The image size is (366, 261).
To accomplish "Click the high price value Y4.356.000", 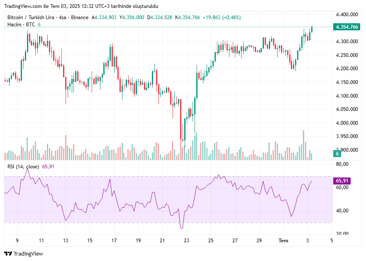I will click(x=132, y=17).
